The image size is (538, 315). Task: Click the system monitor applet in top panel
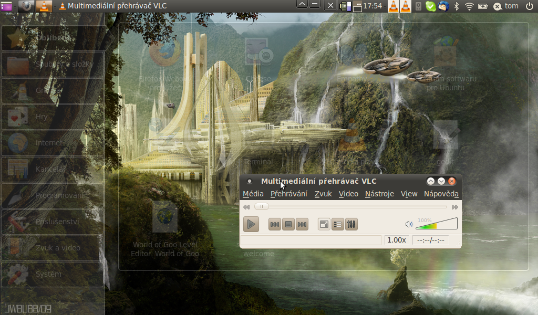click(x=345, y=6)
